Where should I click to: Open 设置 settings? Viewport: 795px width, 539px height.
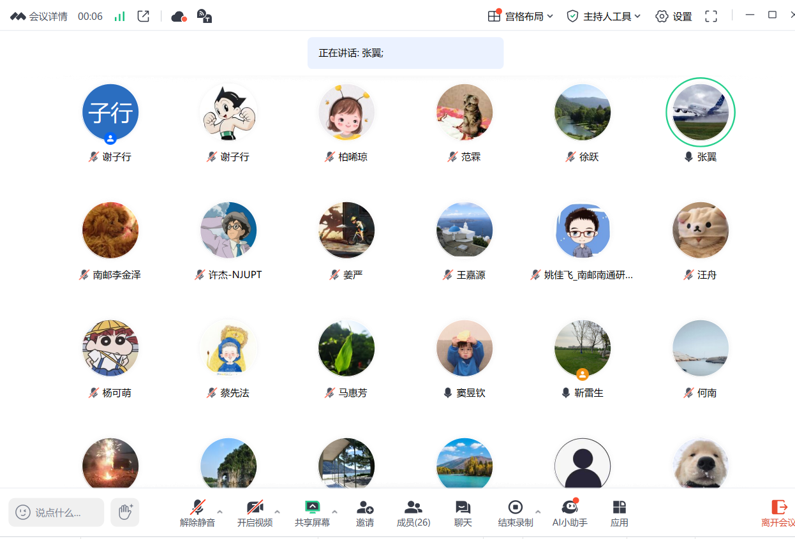(x=674, y=17)
